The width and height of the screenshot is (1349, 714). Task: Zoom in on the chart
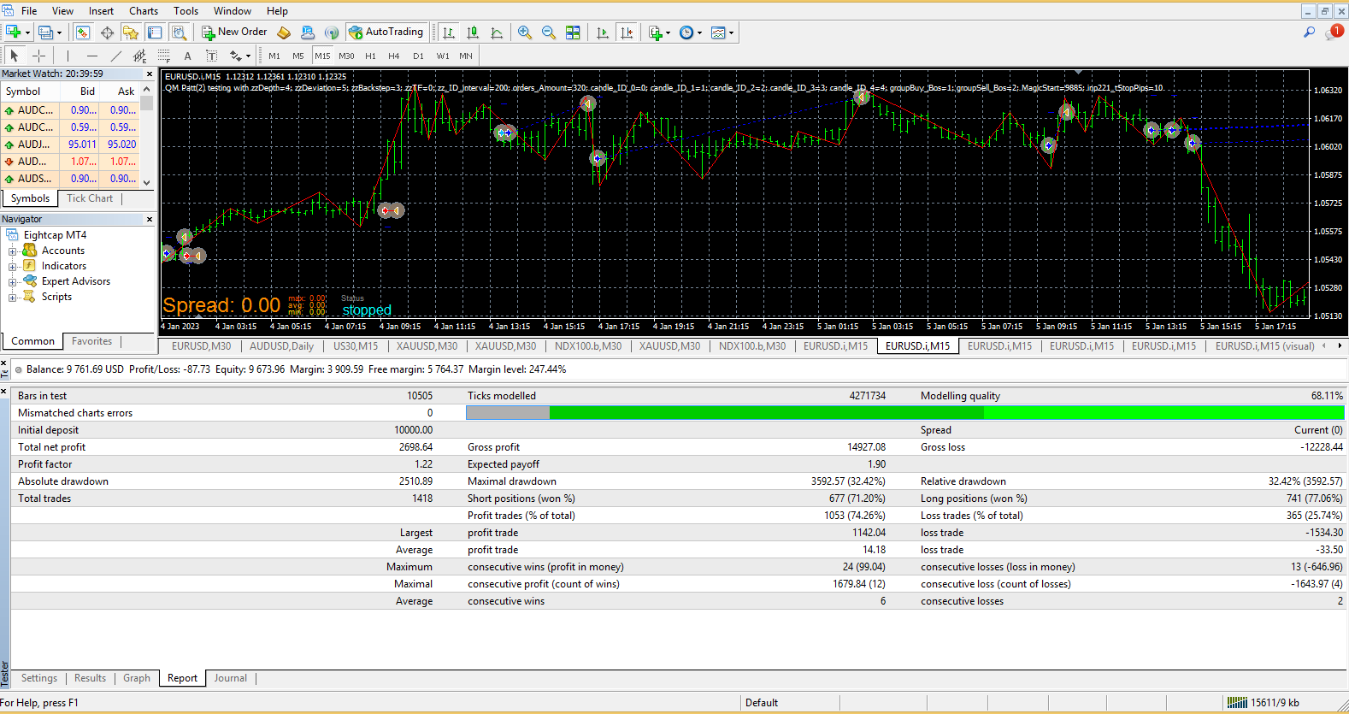(524, 32)
